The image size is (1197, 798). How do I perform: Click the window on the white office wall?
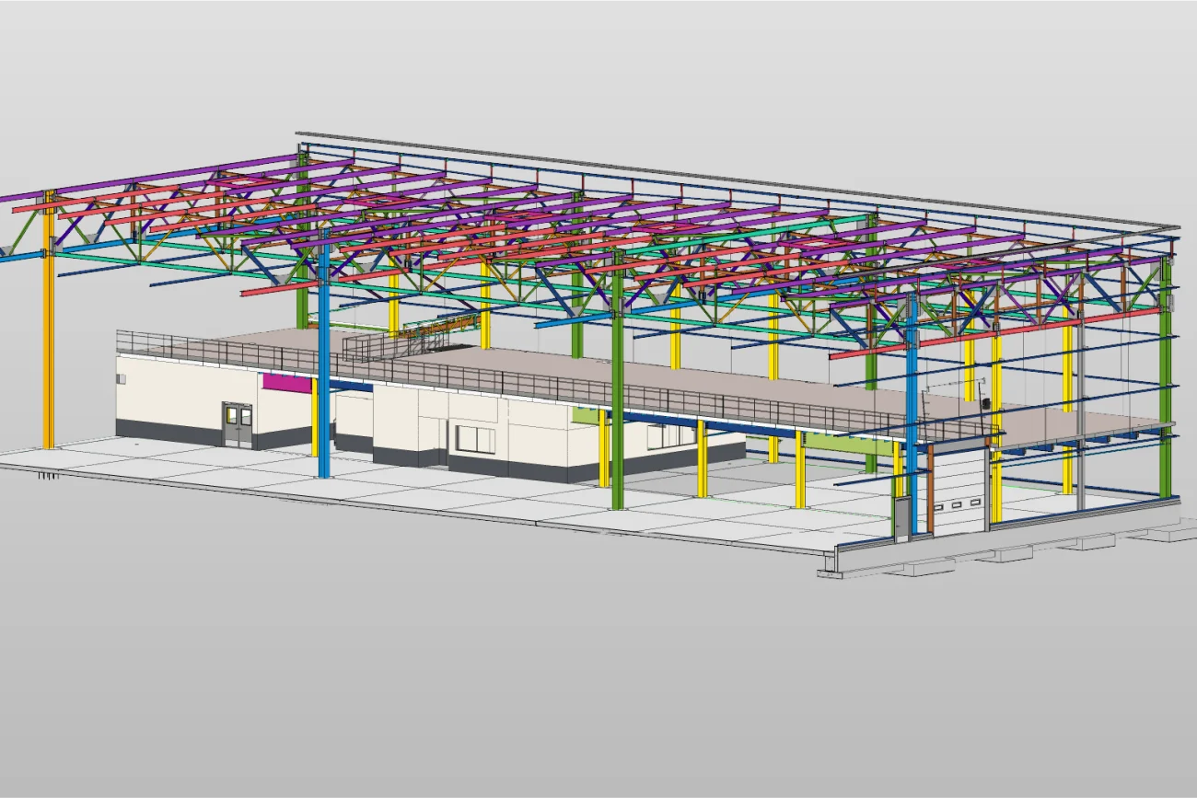pos(476,438)
